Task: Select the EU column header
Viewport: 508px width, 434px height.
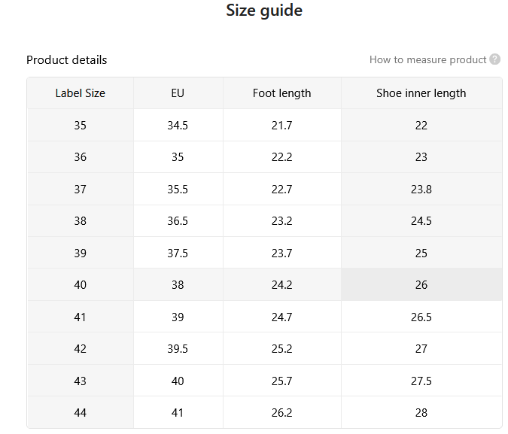Action: (x=178, y=93)
